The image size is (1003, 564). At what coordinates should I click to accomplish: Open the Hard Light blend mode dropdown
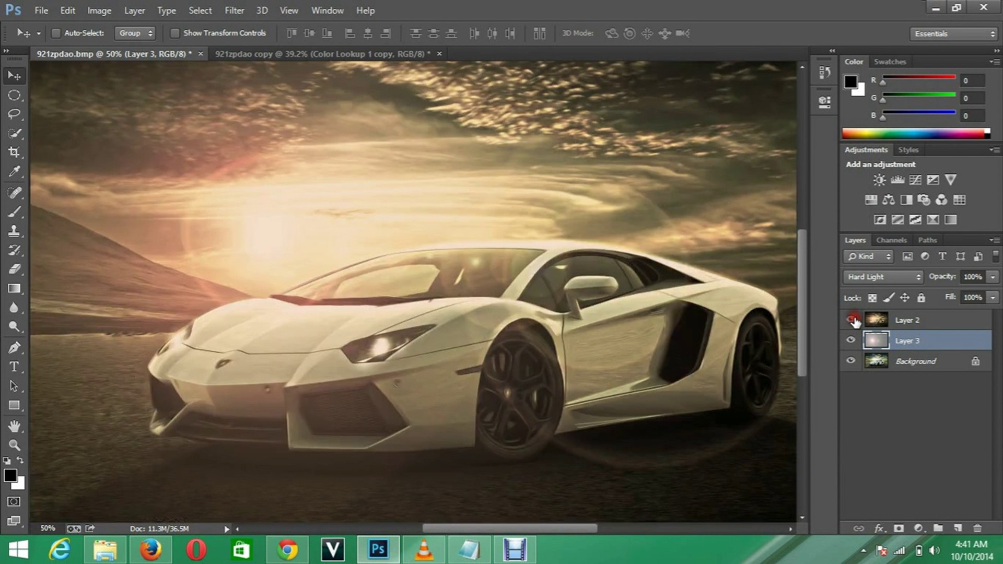click(883, 277)
